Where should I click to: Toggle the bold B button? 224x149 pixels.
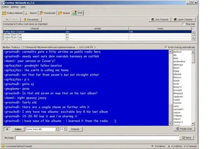click(x=7, y=129)
